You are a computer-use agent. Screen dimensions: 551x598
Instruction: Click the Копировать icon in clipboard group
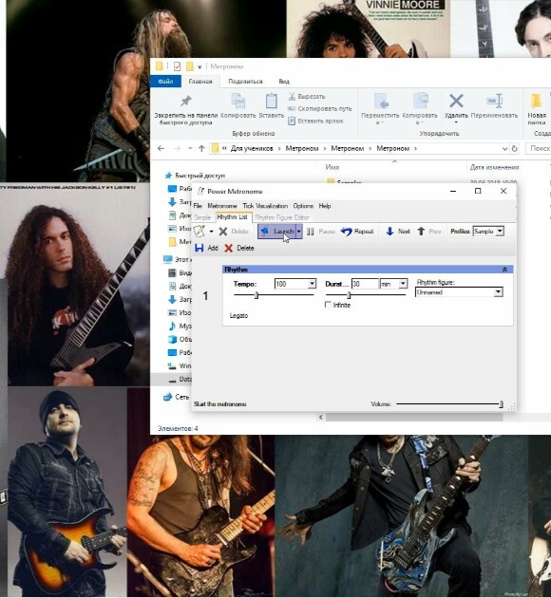[x=238, y=101]
